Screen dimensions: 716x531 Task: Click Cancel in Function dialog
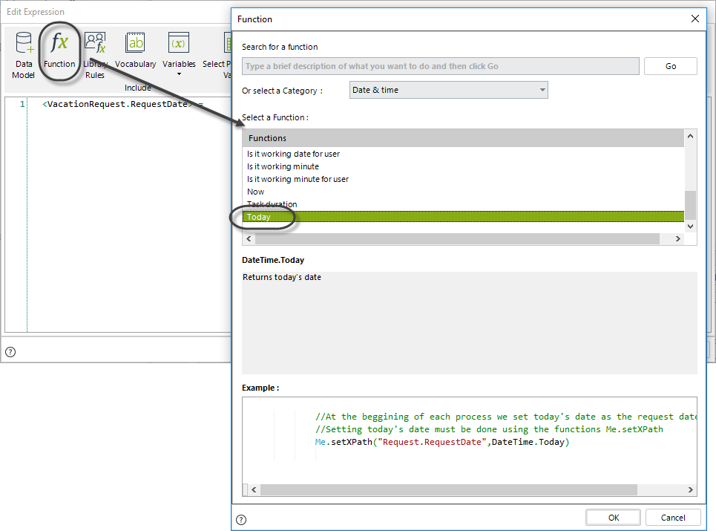673,518
